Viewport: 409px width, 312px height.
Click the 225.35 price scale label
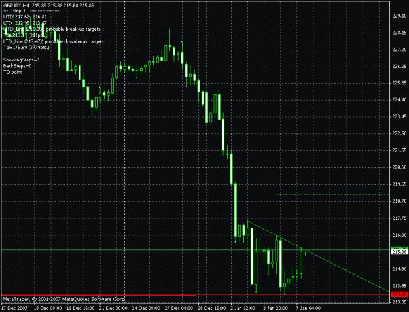(399, 83)
